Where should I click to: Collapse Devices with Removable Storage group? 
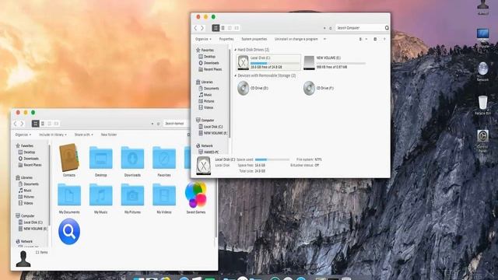[235, 75]
